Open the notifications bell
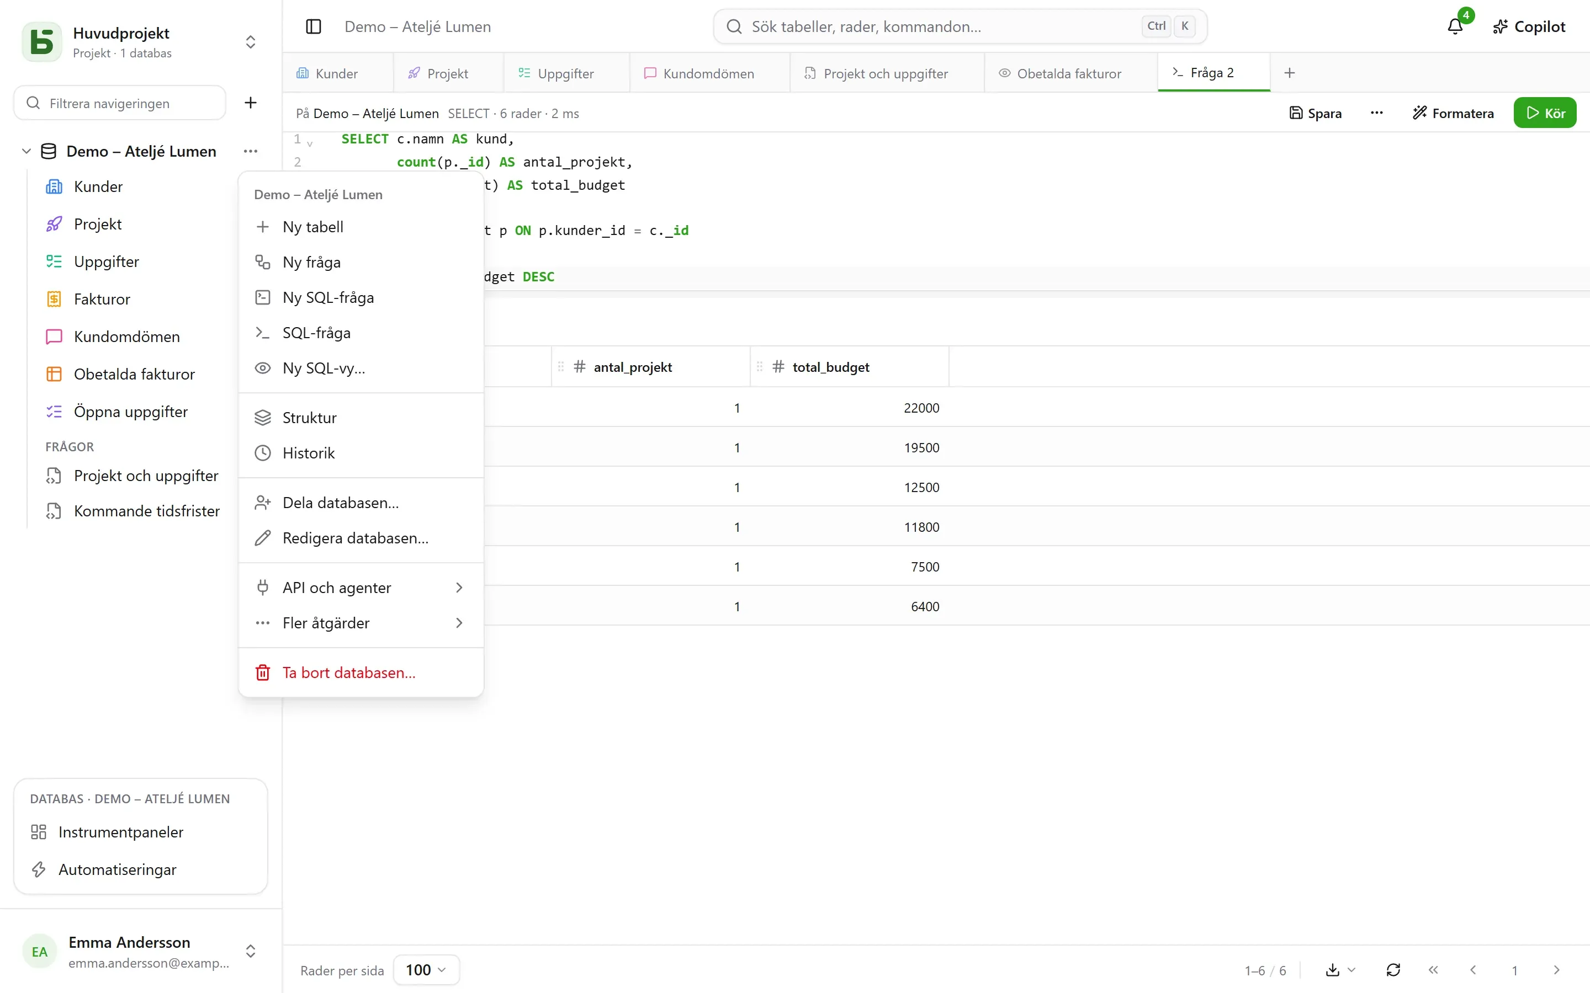 (x=1455, y=26)
